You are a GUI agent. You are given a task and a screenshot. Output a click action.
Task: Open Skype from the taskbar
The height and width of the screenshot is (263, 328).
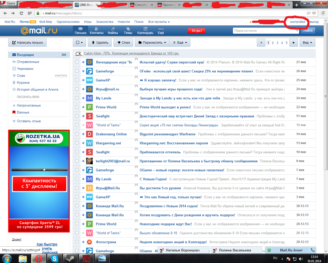tap(54, 258)
